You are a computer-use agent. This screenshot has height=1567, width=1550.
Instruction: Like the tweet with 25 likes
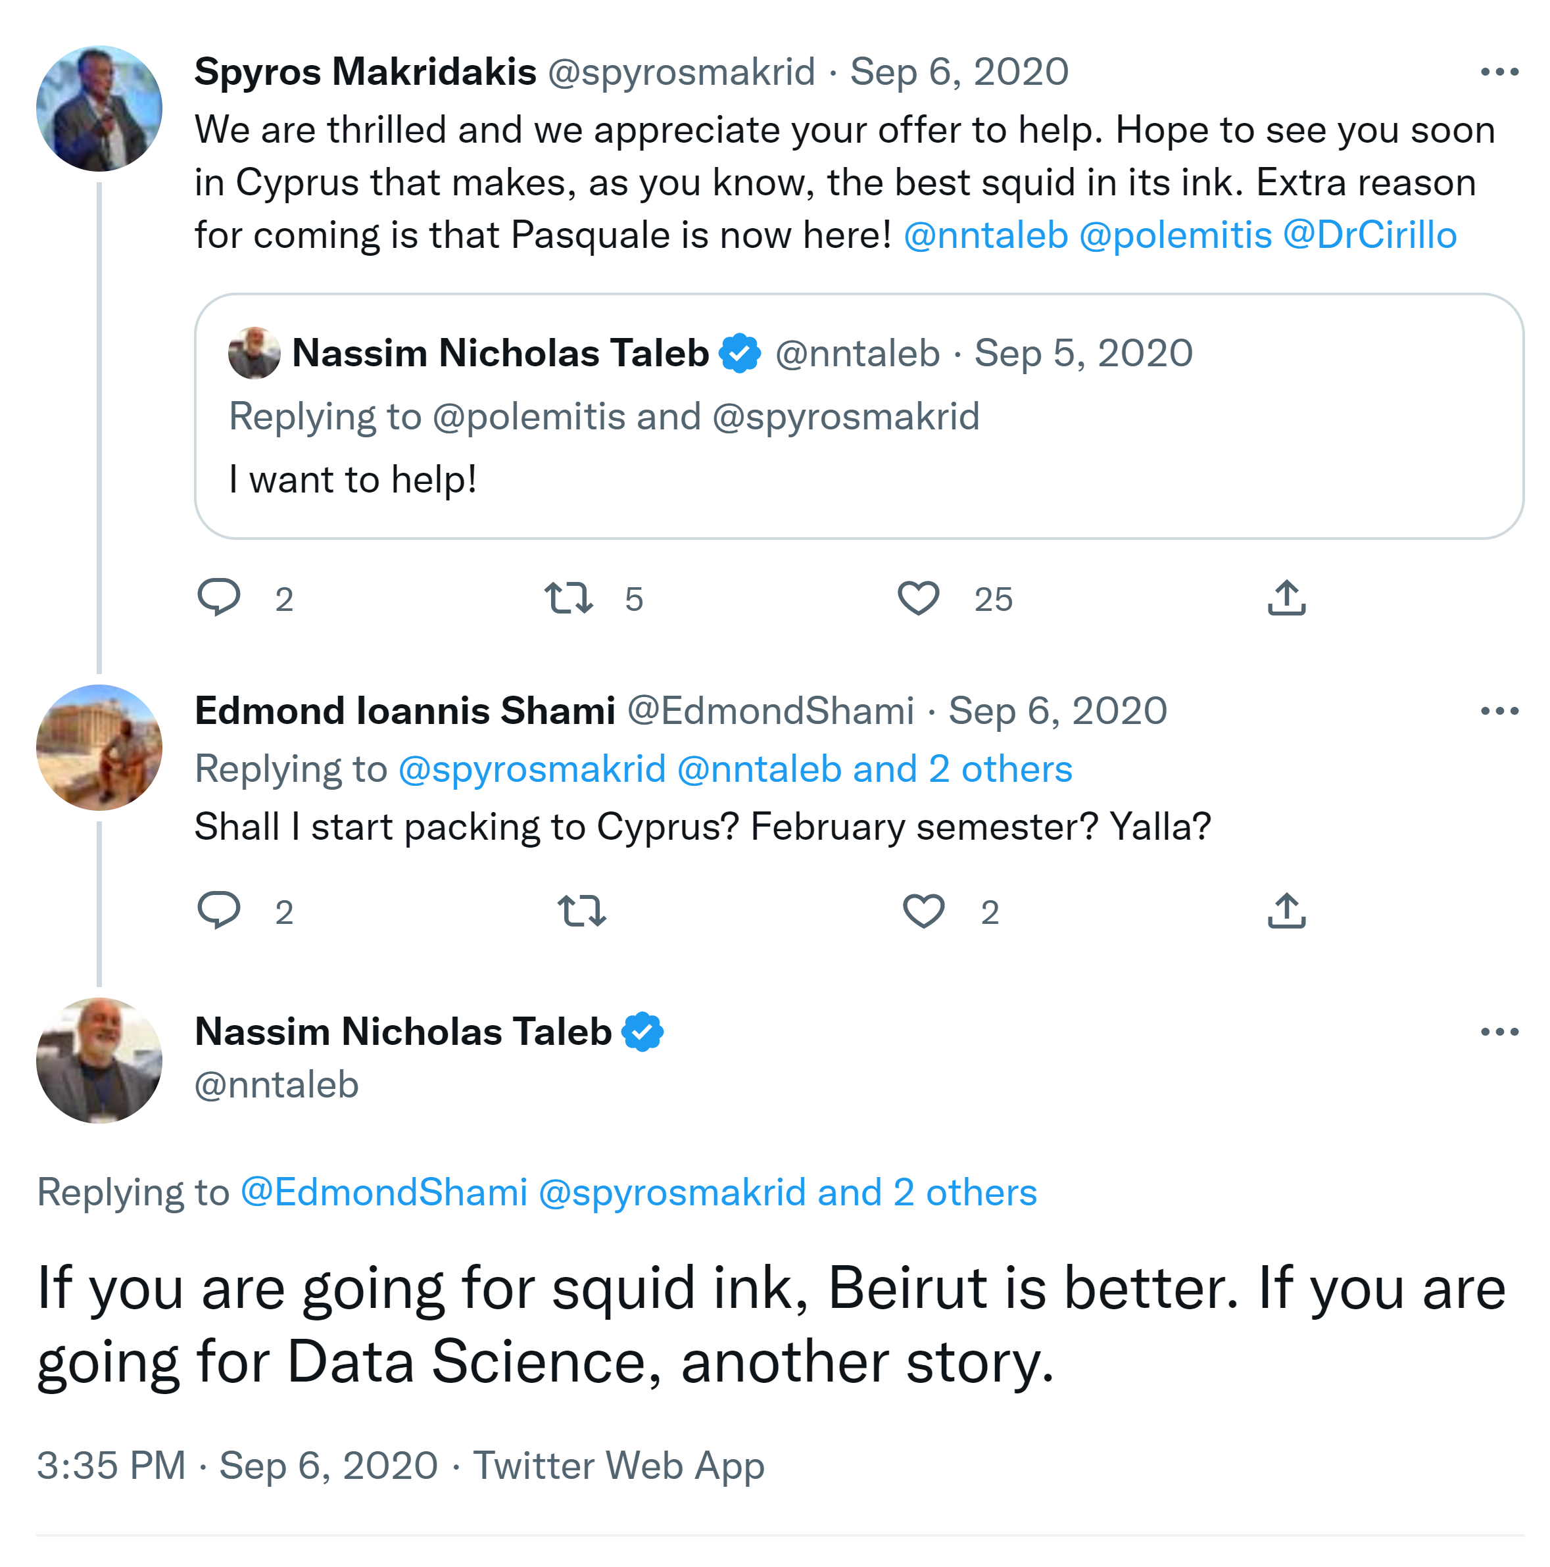[918, 598]
